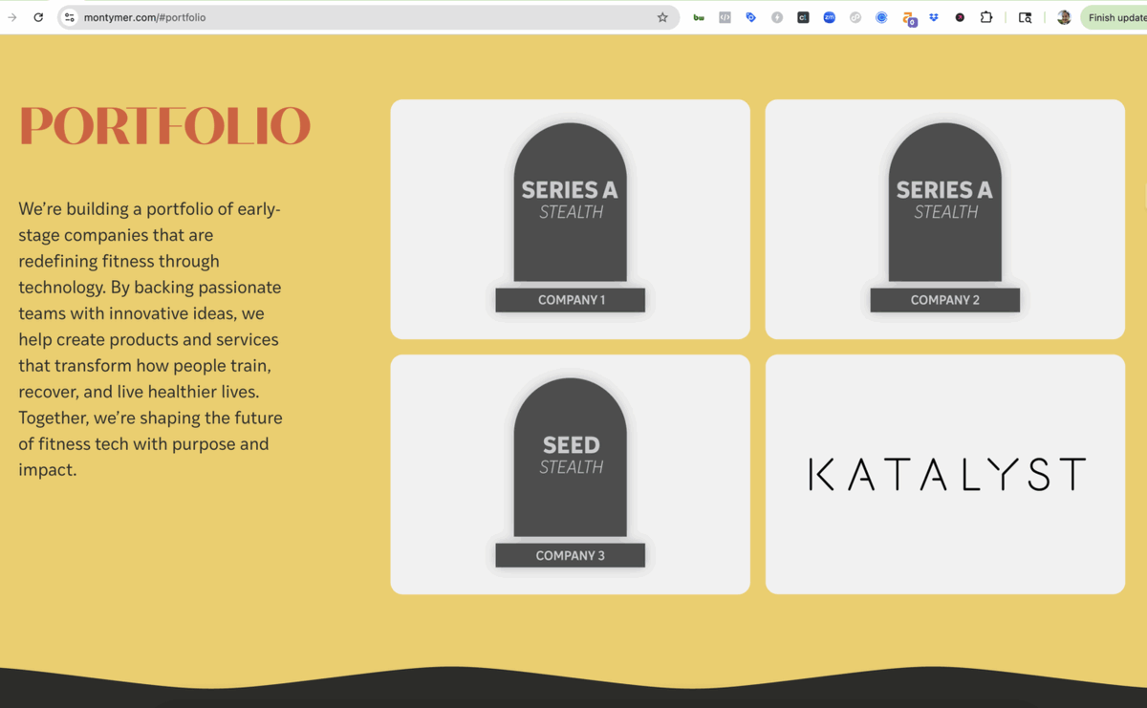Open the Series A Stealth Company 2 card
This screenshot has height=708, width=1147.
pos(945,219)
